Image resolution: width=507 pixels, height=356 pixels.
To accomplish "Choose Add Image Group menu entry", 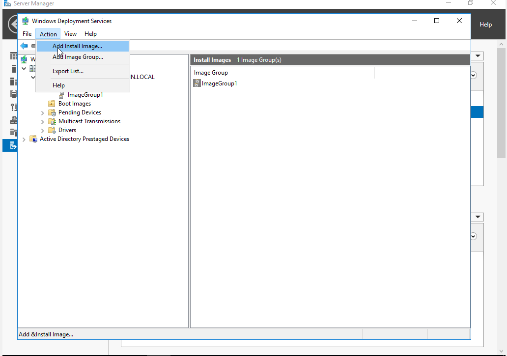I will pyautogui.click(x=78, y=57).
